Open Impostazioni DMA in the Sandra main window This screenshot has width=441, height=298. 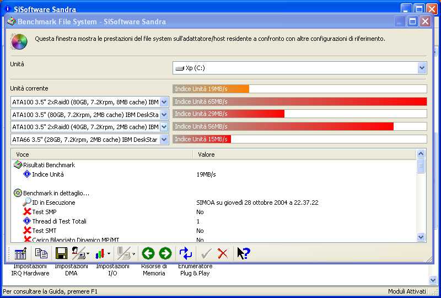(x=71, y=270)
